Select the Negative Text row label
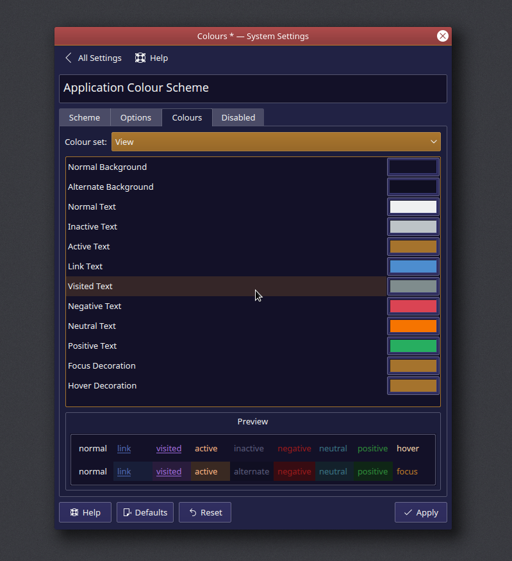 [94, 306]
